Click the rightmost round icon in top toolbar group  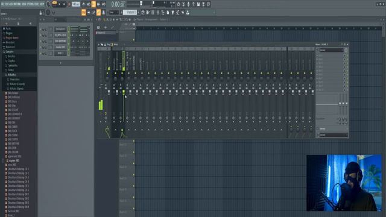(208, 4)
